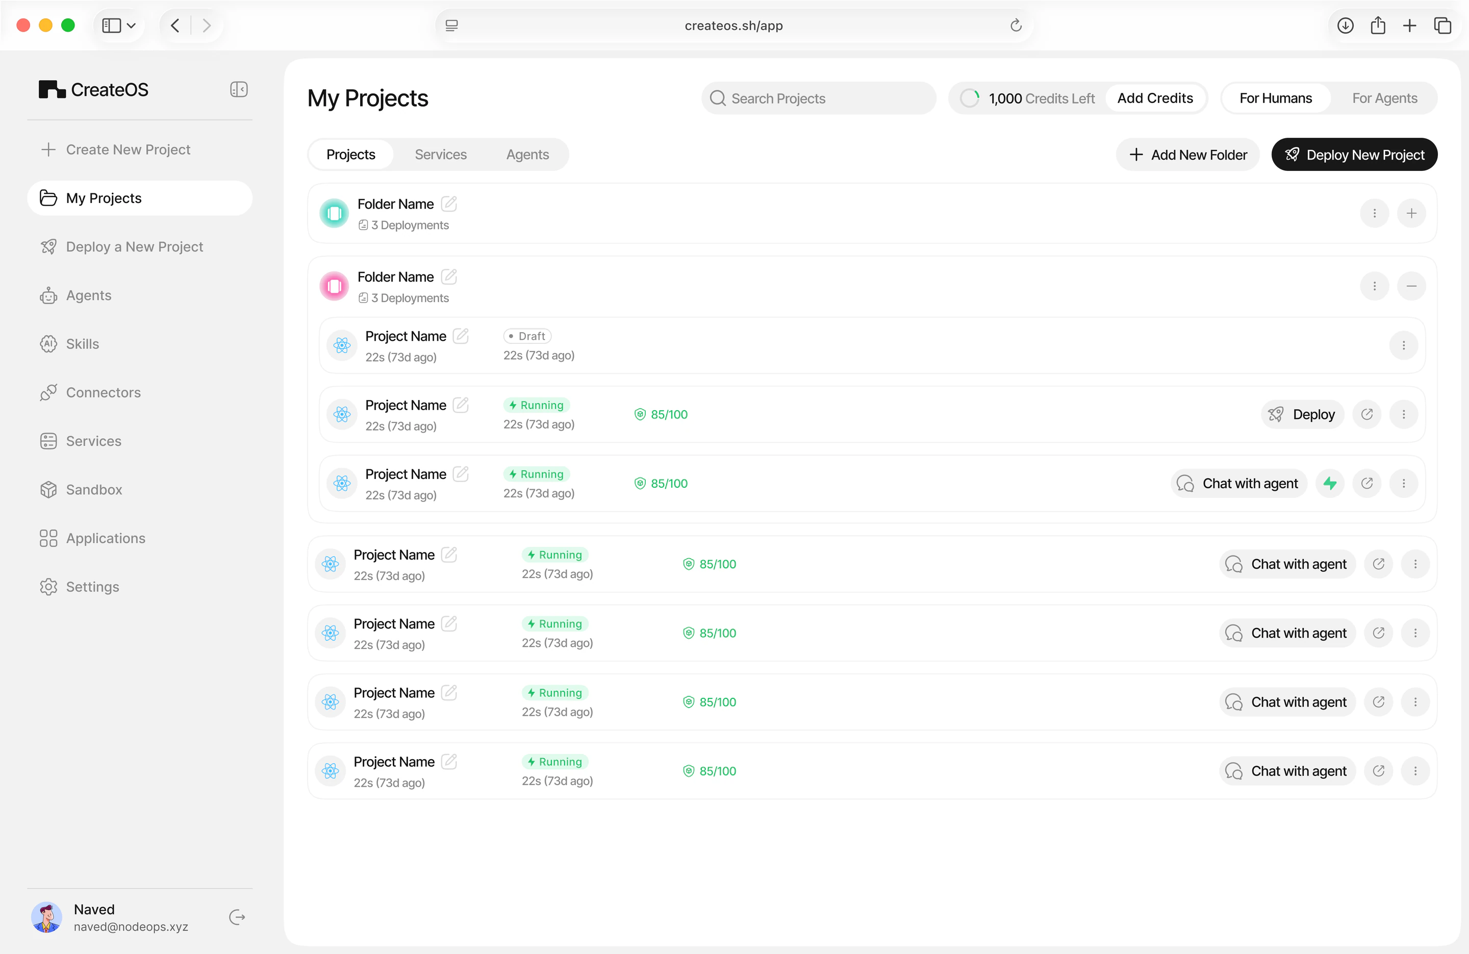Open more options for the first folder
Image resolution: width=1469 pixels, height=954 pixels.
[1375, 213]
